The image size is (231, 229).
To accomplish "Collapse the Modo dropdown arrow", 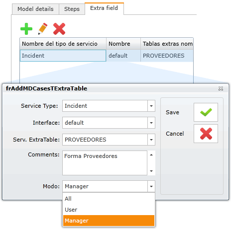I will 151,186.
